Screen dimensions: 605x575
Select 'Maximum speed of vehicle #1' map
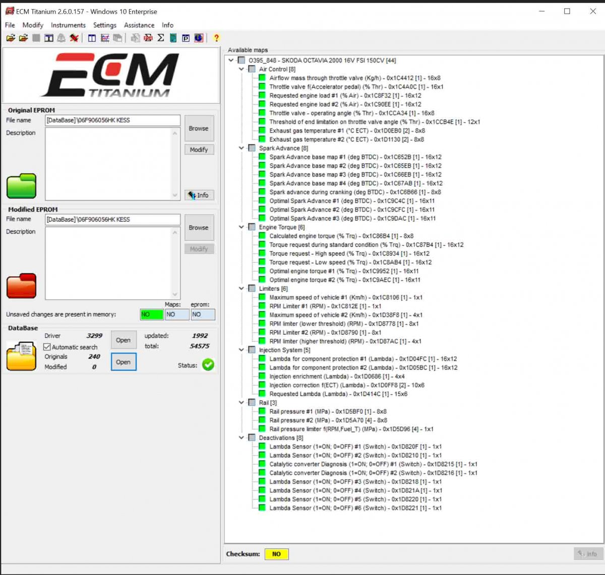[x=346, y=297]
